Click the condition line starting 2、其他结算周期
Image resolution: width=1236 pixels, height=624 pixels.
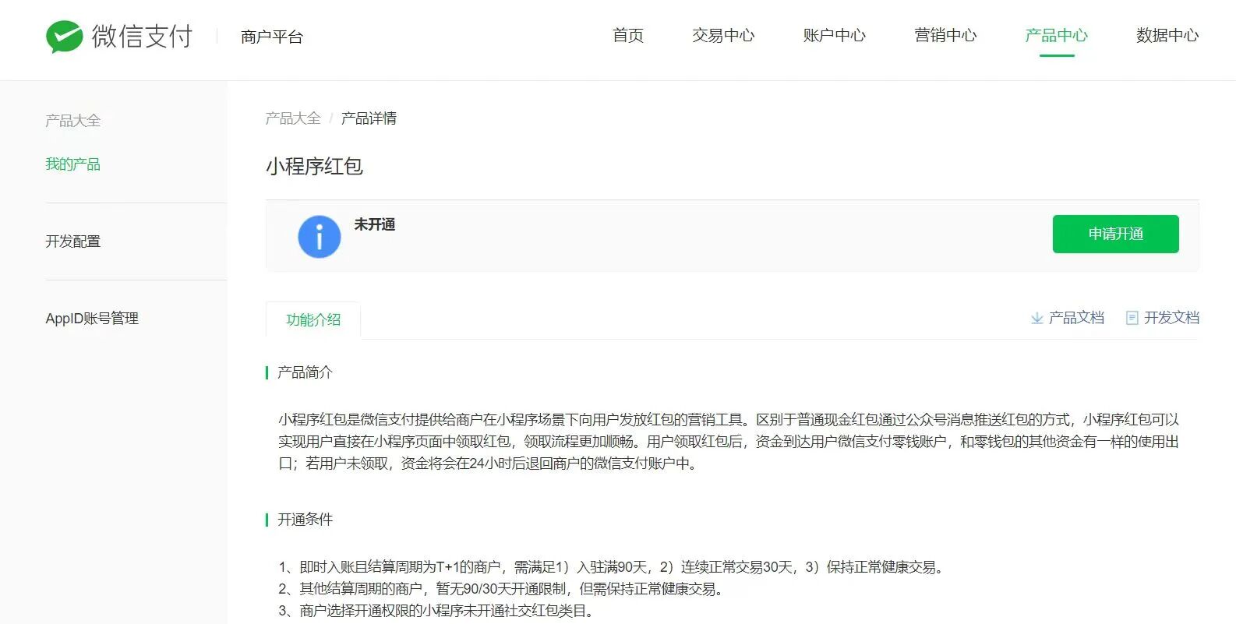(x=503, y=589)
